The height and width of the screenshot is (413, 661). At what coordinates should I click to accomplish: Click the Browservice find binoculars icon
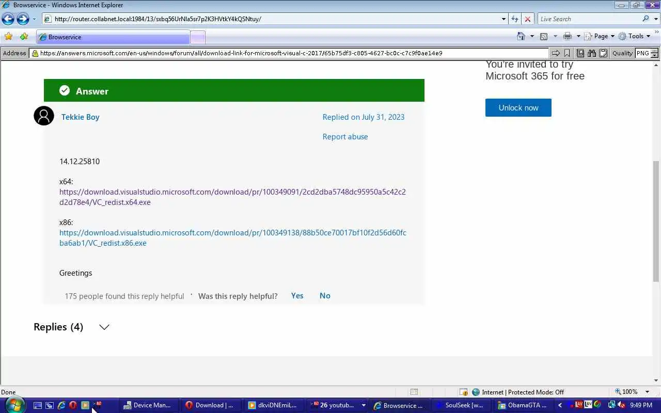click(592, 53)
